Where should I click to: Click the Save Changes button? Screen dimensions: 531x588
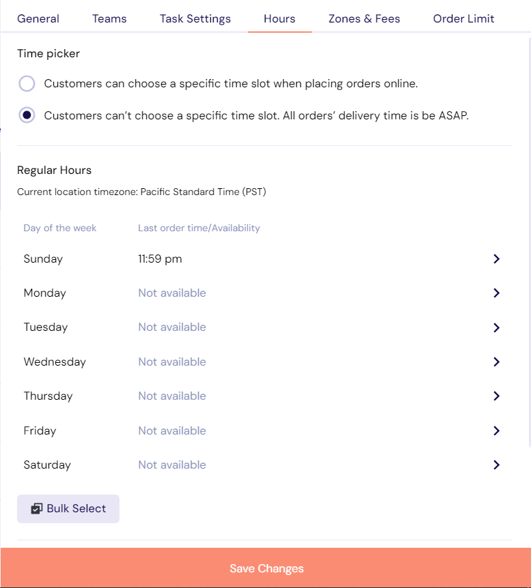(265, 568)
